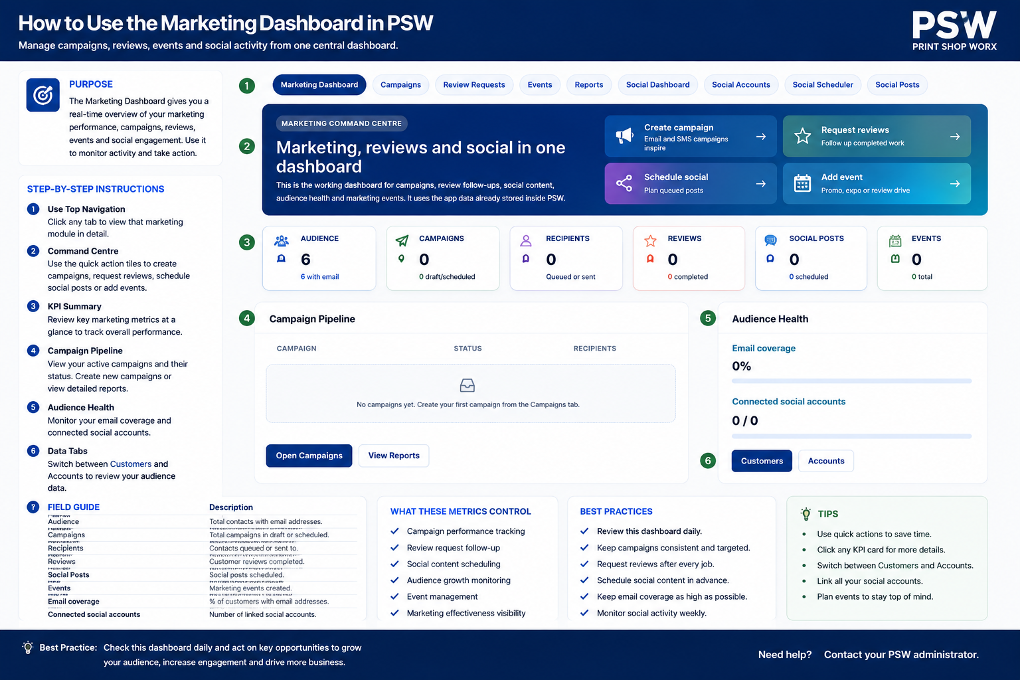Click the Request reviews quick action tile

(x=877, y=136)
